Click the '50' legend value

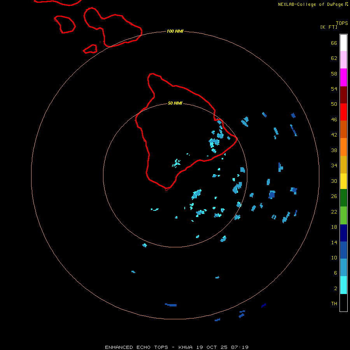(x=334, y=104)
